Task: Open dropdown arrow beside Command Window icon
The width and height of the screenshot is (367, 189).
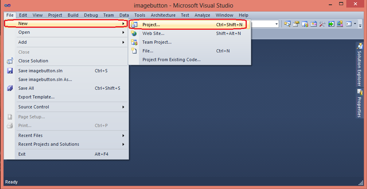Action: 355,24
